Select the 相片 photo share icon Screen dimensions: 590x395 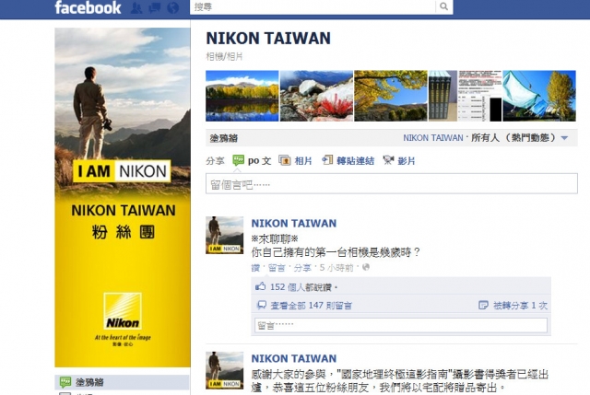285,160
